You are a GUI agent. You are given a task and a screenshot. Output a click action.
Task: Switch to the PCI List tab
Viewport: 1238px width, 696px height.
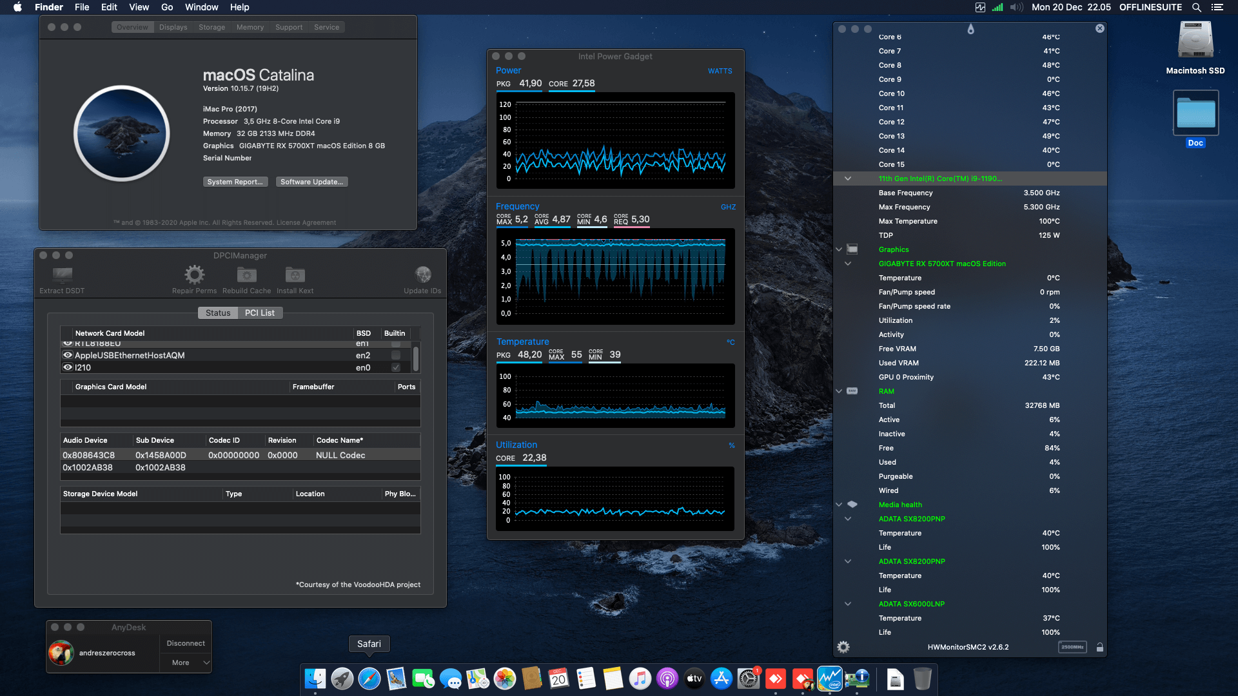coord(260,313)
